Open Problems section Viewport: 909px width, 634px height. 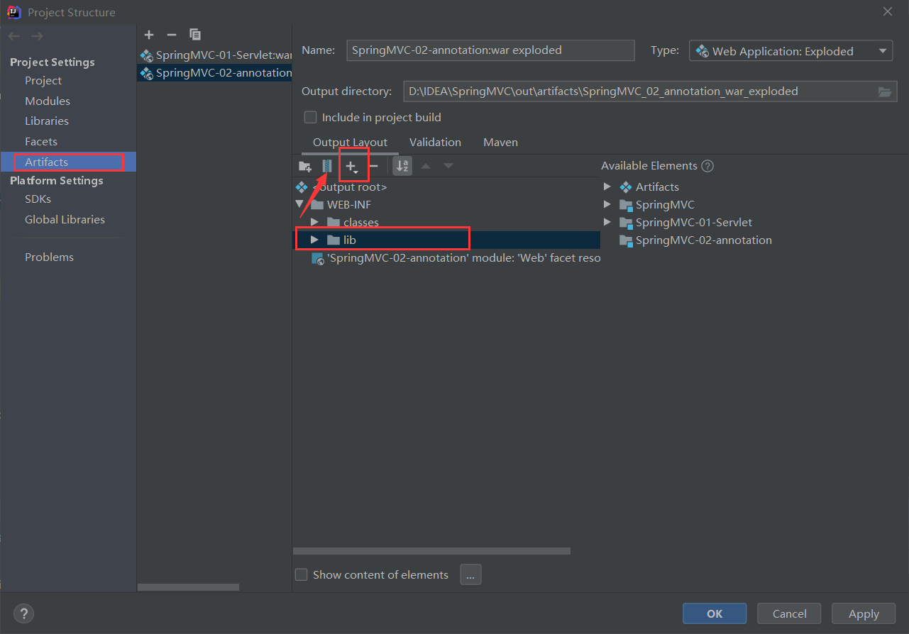49,257
